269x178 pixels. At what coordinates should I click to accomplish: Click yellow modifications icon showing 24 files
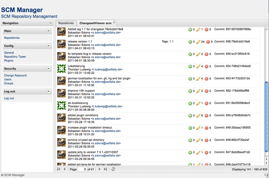coord(198,42)
